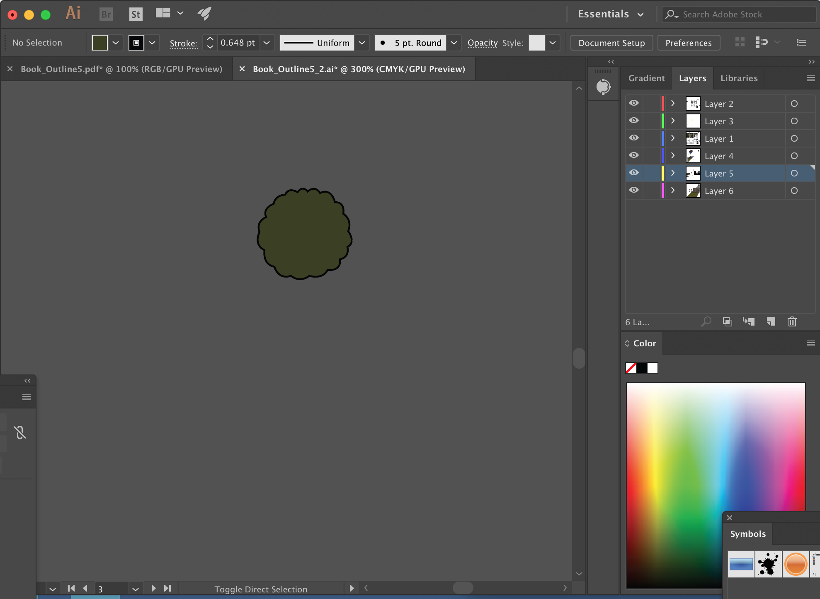The height and width of the screenshot is (599, 820).
Task: Go to the previous artboard
Action: pos(85,588)
